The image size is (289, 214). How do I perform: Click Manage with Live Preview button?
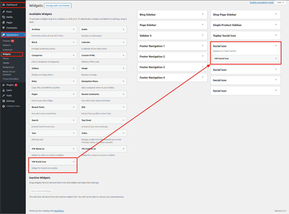(x=58, y=6)
